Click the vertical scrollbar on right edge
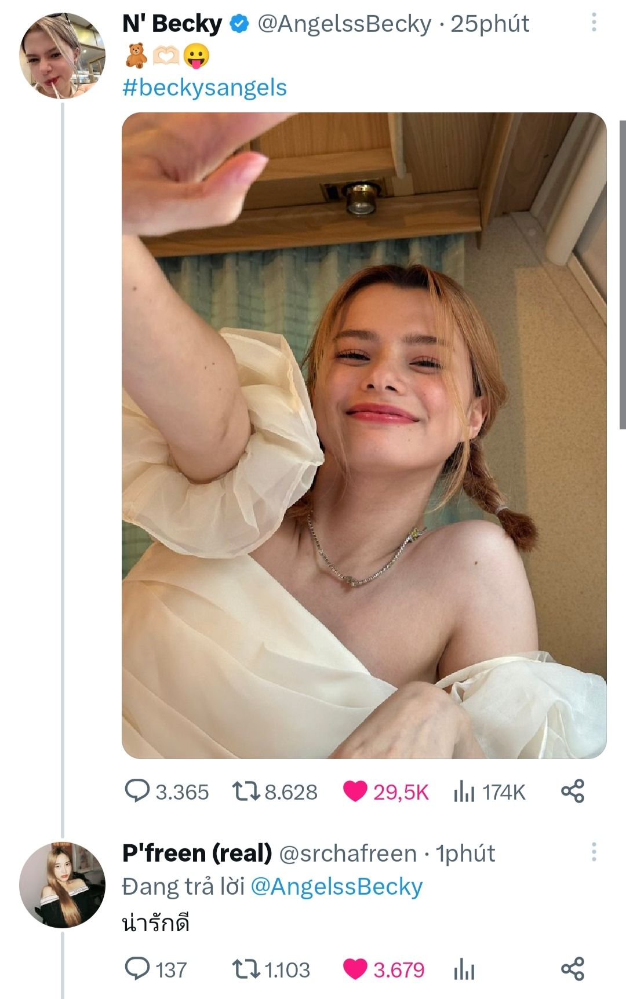The image size is (626, 999). click(622, 274)
